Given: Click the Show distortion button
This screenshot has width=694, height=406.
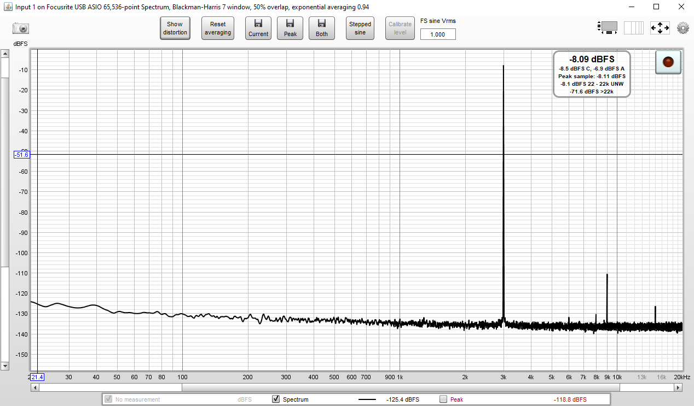Looking at the screenshot, I should (175, 28).
